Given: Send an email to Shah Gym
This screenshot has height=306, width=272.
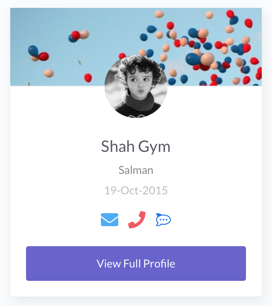Looking at the screenshot, I should (x=110, y=219).
